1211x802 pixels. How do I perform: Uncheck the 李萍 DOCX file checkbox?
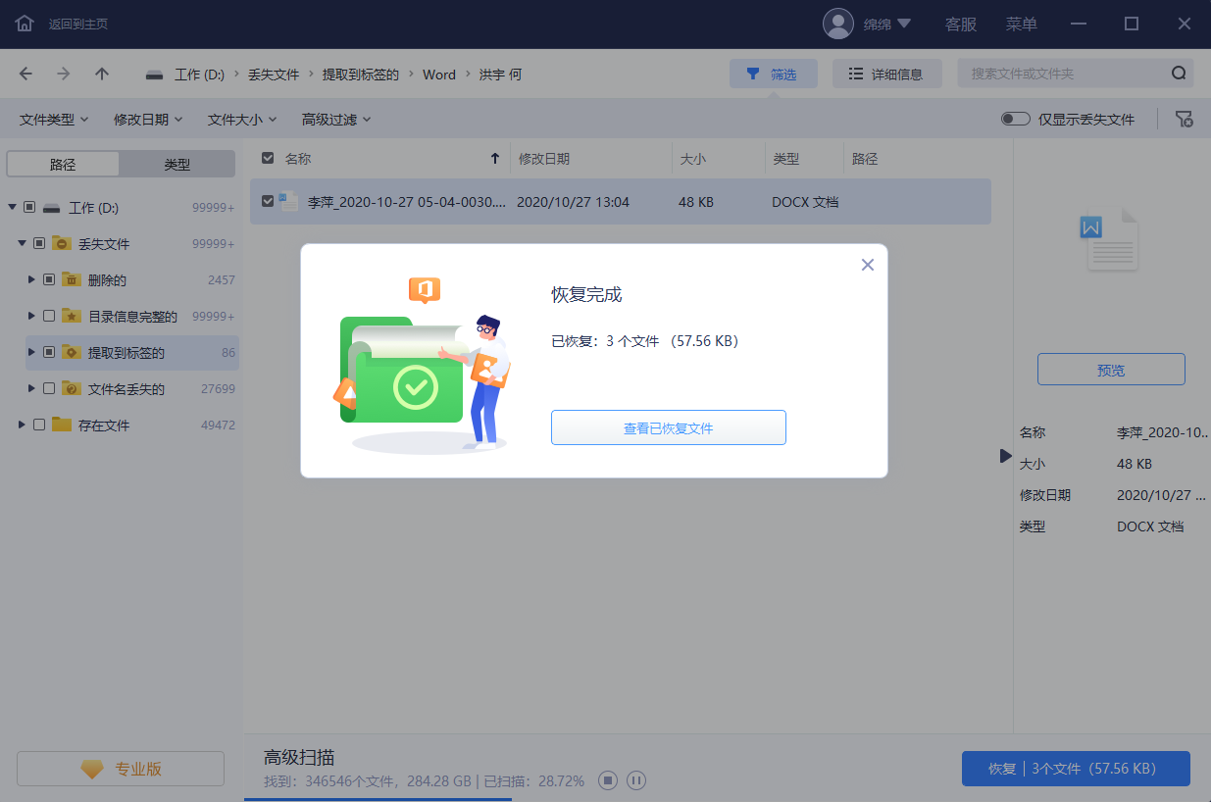click(268, 202)
